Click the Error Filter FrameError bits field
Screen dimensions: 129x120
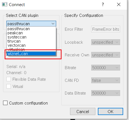coord(106,29)
